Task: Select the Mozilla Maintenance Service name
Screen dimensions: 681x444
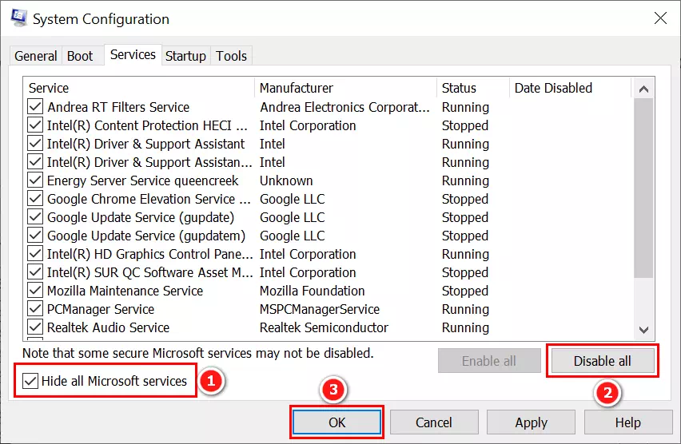Action: (x=125, y=291)
